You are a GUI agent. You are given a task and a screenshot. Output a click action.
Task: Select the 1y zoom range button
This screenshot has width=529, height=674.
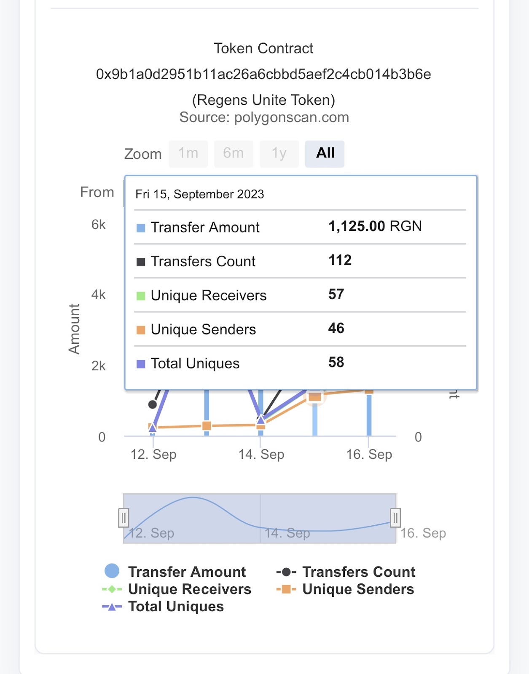[279, 154]
